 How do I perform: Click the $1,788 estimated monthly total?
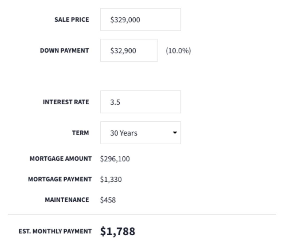pyautogui.click(x=117, y=231)
